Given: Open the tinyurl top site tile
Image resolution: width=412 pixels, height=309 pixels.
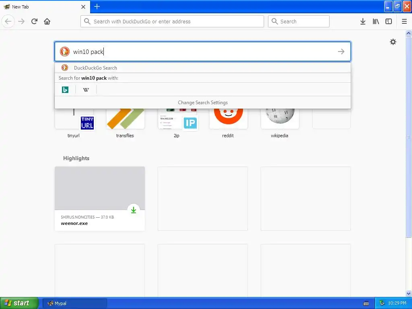Looking at the screenshot, I should pyautogui.click(x=74, y=123).
